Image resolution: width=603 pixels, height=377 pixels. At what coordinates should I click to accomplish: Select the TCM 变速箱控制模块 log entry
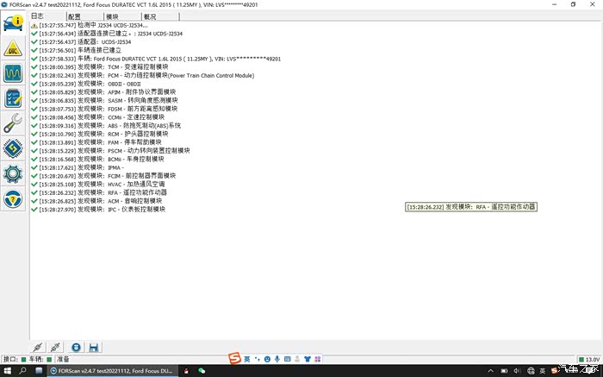pyautogui.click(x=100, y=67)
